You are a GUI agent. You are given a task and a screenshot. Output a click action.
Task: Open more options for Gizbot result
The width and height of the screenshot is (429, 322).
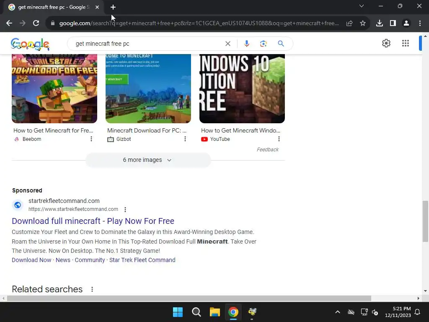tap(185, 139)
